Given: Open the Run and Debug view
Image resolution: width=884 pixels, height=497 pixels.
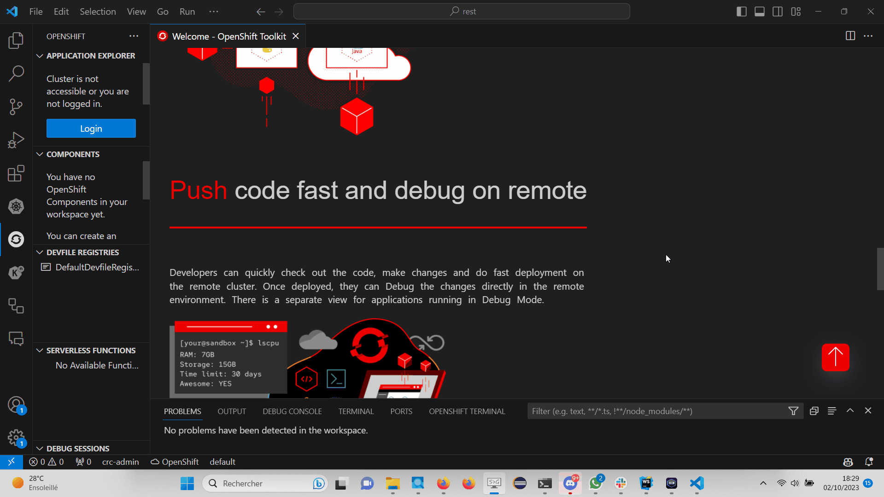Looking at the screenshot, I should pos(16,140).
